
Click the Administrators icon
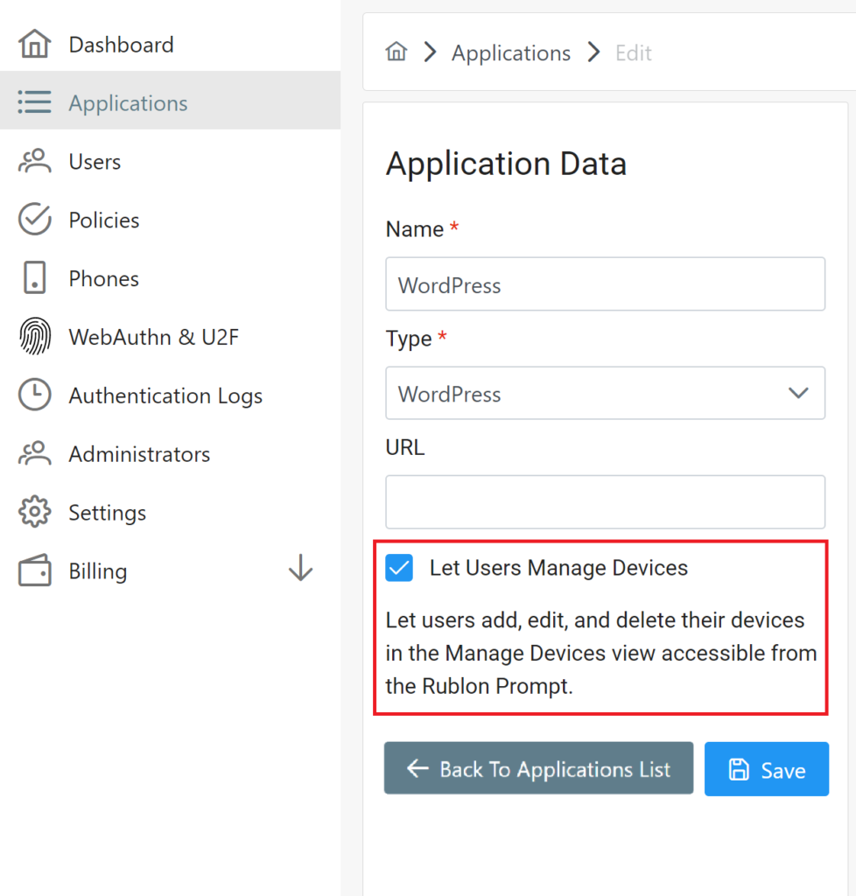34,453
